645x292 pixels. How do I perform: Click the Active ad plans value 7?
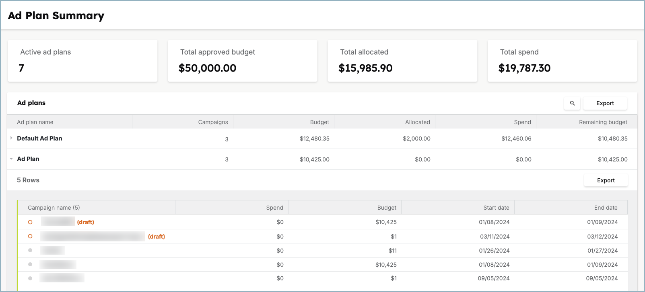pyautogui.click(x=21, y=68)
